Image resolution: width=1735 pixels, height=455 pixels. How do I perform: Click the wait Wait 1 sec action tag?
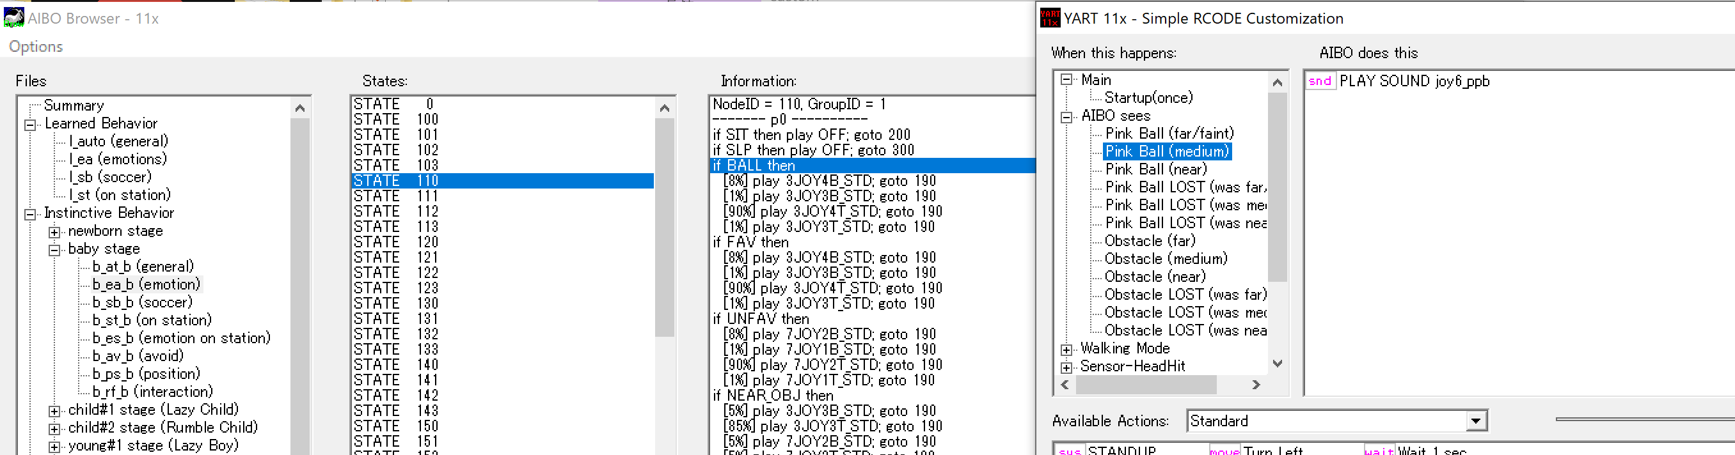click(1379, 451)
